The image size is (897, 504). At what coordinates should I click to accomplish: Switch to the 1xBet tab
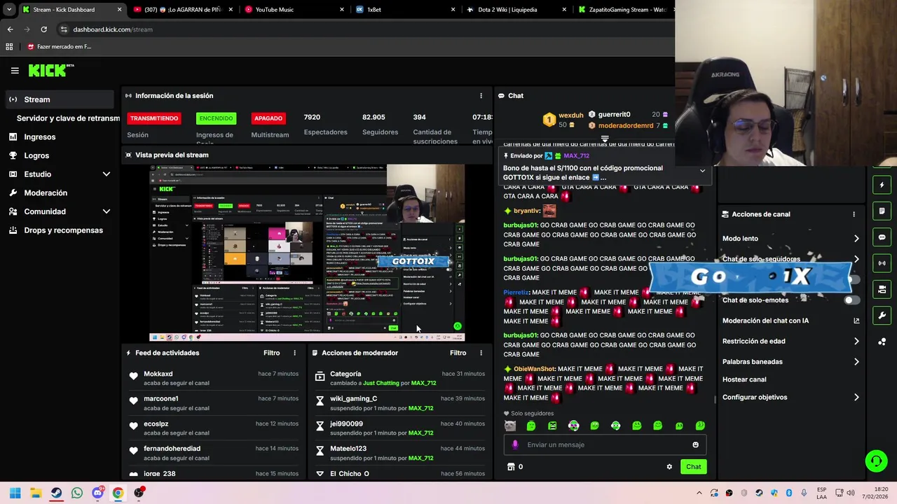[x=404, y=10]
